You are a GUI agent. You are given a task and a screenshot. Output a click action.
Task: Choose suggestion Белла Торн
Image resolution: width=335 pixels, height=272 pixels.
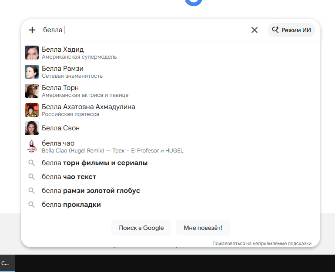(x=171, y=91)
